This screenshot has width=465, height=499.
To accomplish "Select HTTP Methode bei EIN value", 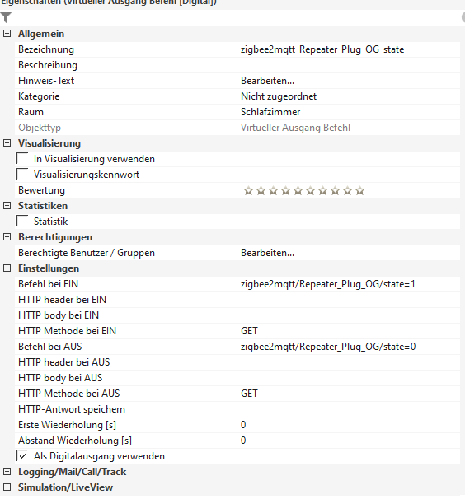I will (x=348, y=331).
